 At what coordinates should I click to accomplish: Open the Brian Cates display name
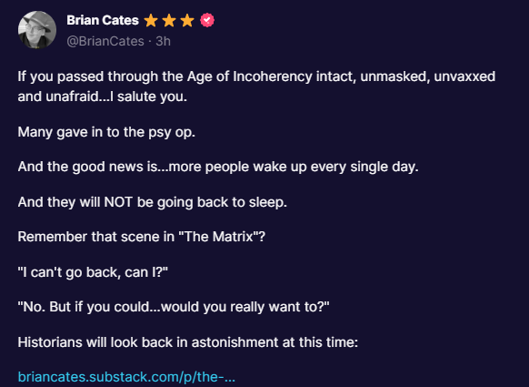tap(103, 21)
